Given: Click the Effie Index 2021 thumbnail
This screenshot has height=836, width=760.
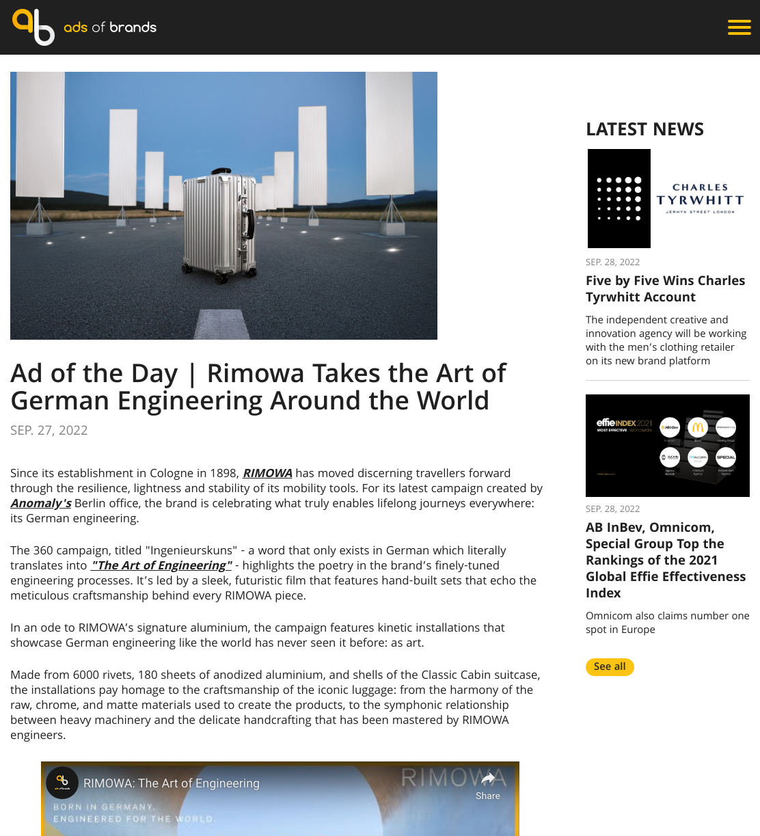Looking at the screenshot, I should pyautogui.click(x=668, y=446).
